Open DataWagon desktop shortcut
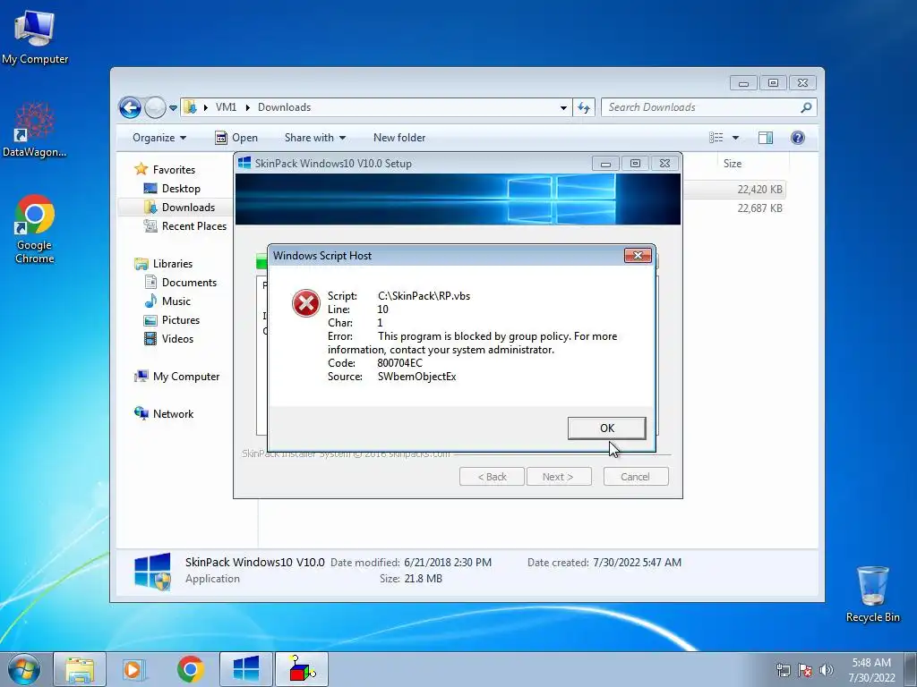 (35, 130)
